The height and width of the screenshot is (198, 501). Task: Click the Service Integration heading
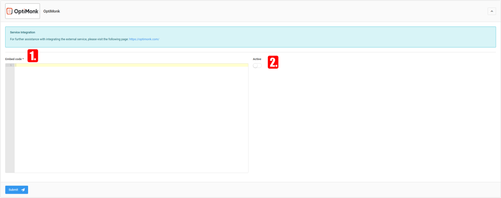23,32
